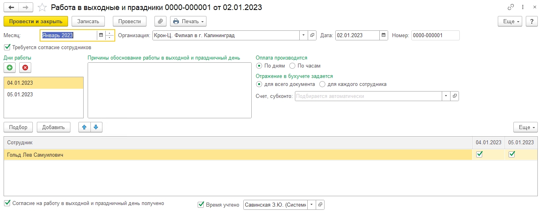Toggle Требуется согласие сотрудников checkbox
Screen dimensions: 541x213
pyautogui.click(x=6, y=47)
